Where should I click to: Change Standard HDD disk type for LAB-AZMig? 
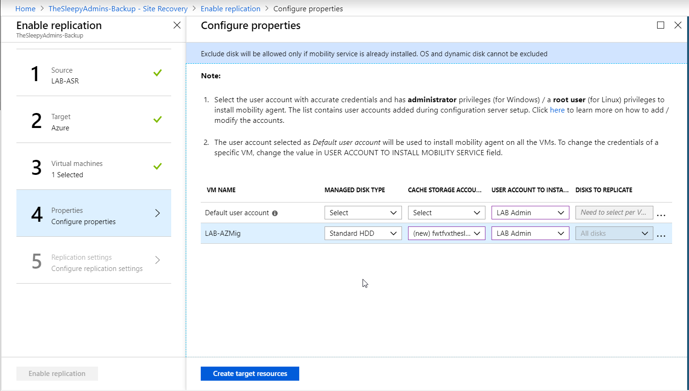point(363,233)
